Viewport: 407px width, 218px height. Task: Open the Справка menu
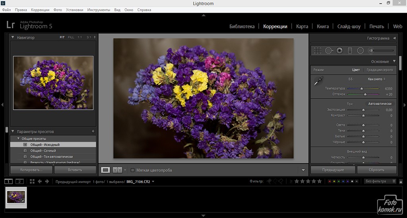(x=144, y=10)
